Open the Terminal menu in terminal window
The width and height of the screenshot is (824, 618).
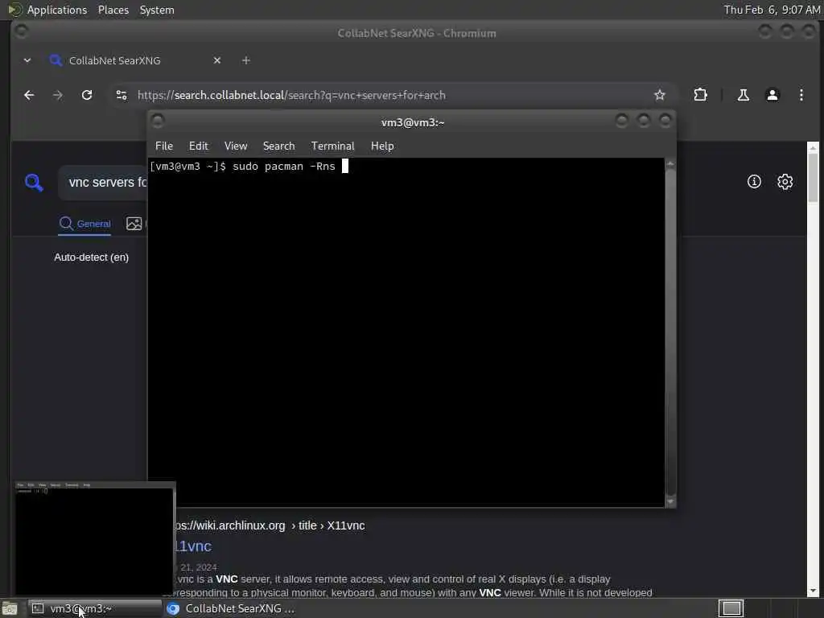[x=332, y=146]
